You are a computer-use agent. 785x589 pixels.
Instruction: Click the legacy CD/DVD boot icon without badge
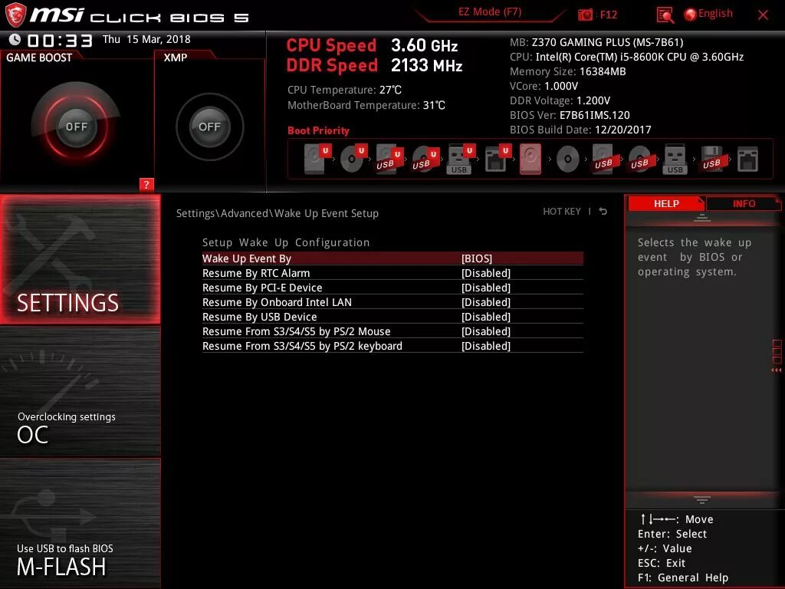point(568,160)
